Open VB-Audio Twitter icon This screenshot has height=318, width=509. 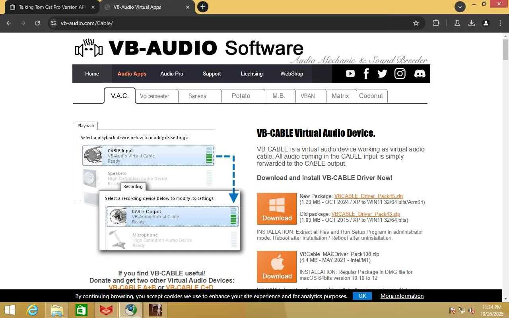(382, 74)
